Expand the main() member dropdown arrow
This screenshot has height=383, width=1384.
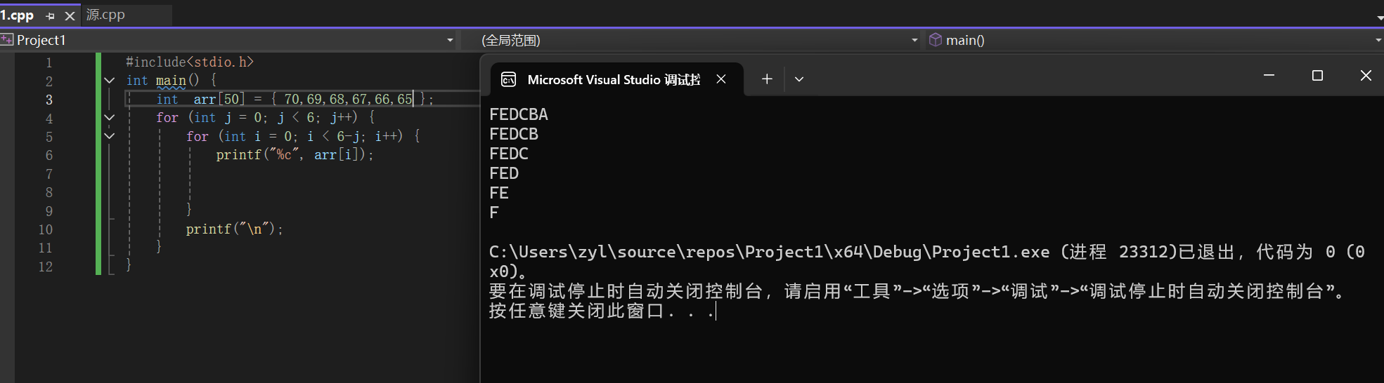point(1378,40)
